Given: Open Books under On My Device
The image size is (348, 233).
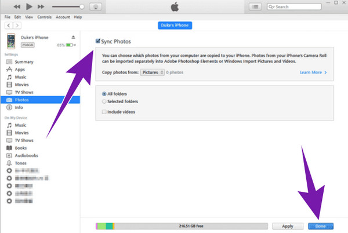Looking at the screenshot, I should (x=40, y=148).
